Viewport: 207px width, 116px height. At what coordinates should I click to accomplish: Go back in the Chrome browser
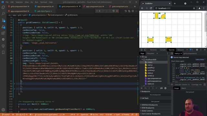click(x=142, y=8)
